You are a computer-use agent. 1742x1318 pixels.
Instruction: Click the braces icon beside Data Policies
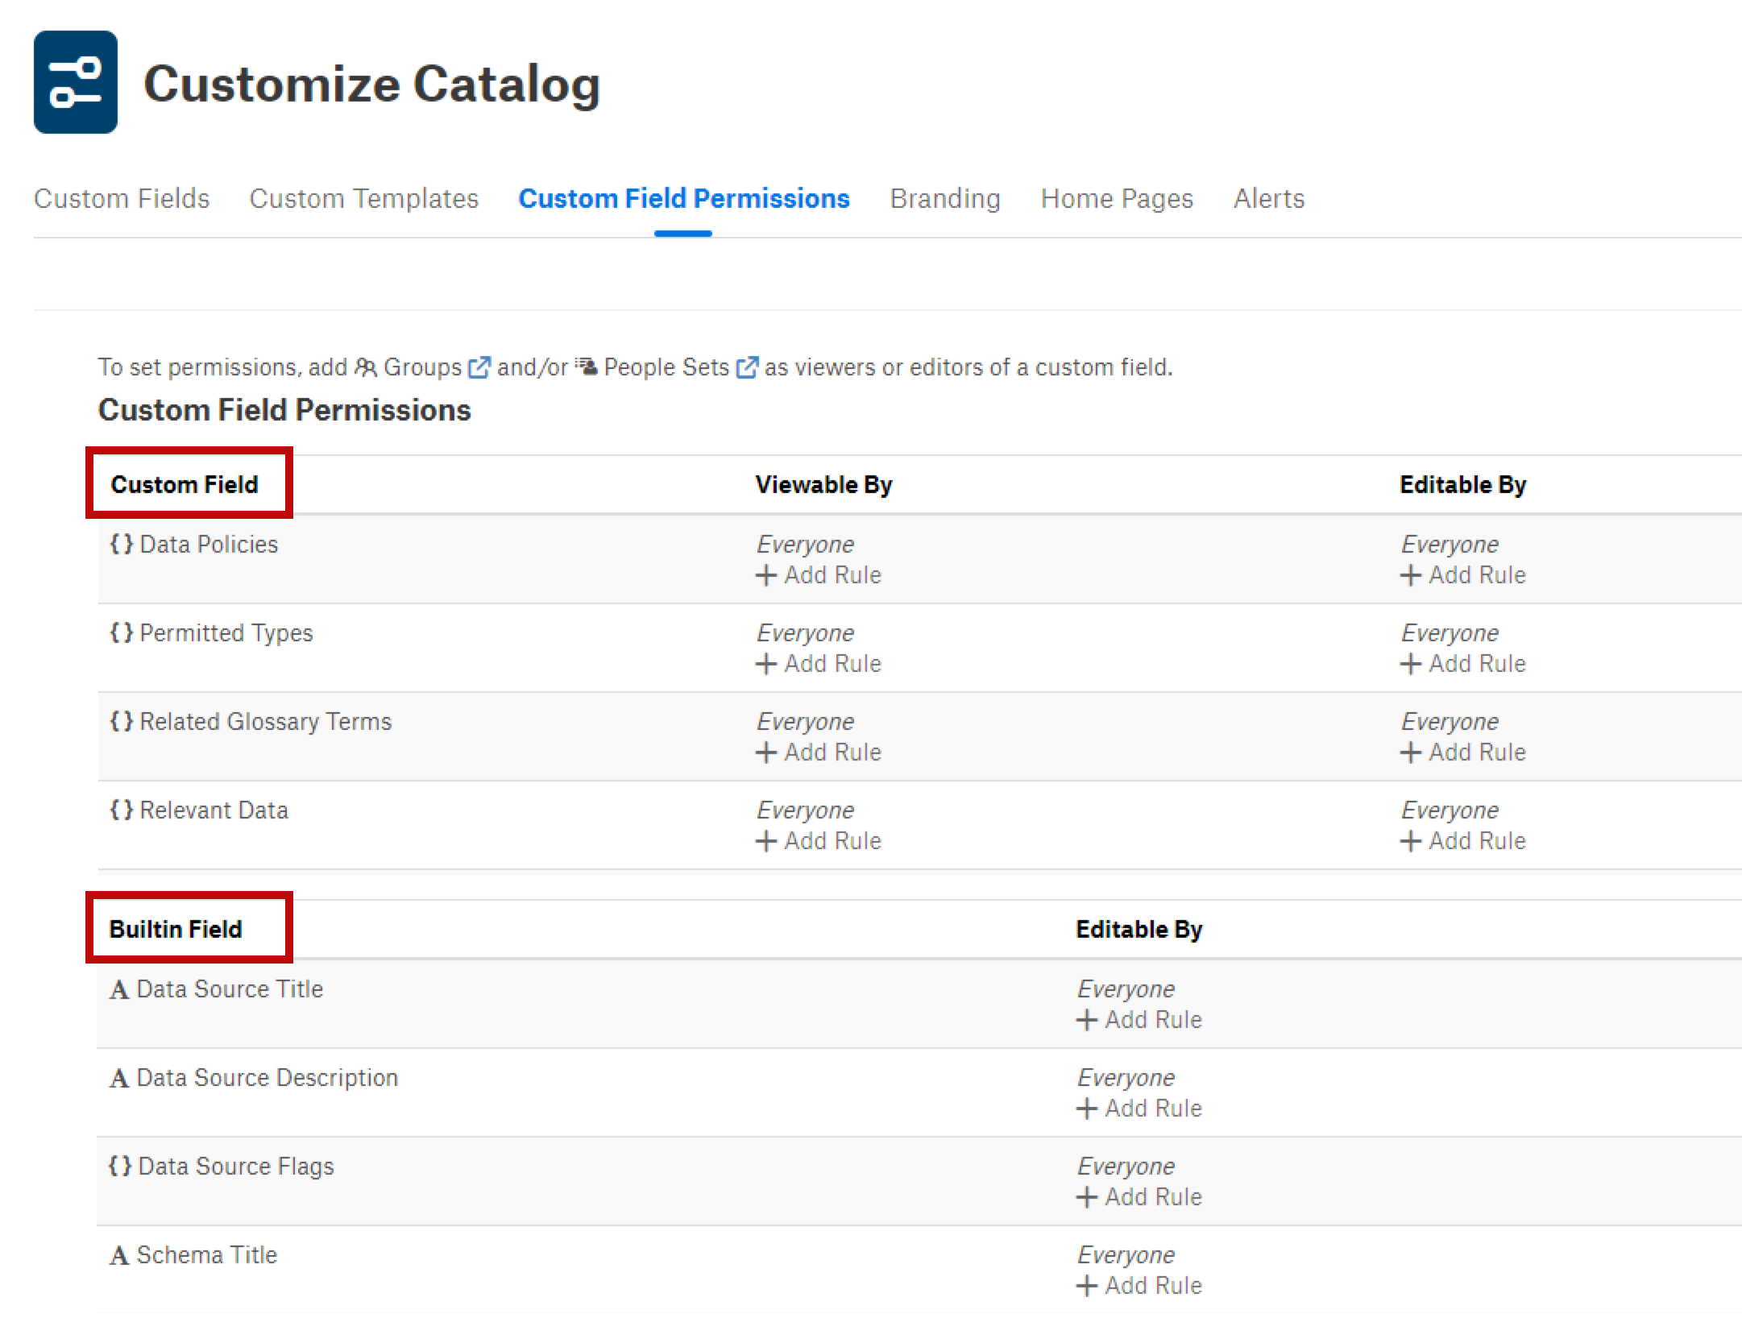[121, 544]
